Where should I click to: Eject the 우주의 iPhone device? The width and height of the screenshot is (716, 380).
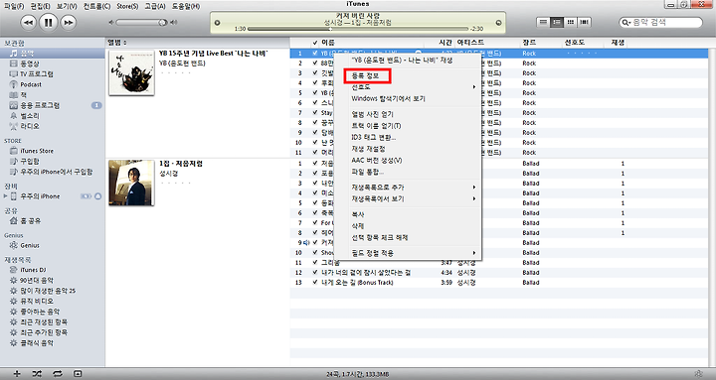[97, 196]
